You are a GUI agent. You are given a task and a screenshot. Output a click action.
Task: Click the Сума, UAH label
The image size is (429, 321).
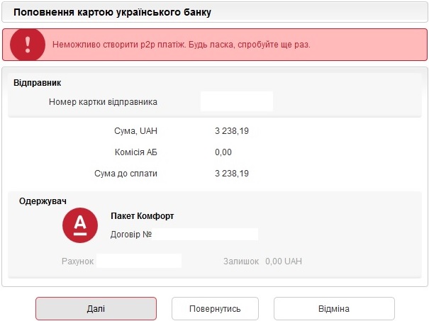pyautogui.click(x=135, y=131)
